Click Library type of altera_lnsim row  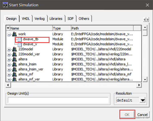[58, 64]
